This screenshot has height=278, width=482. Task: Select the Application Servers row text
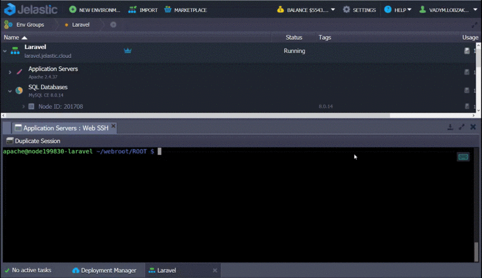[53, 69]
